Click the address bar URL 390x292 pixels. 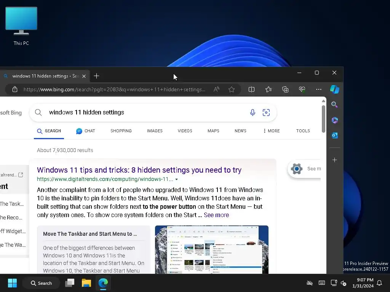[114, 89]
